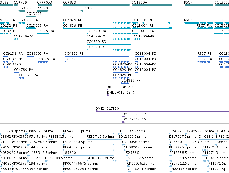Click the CG4829-RA transcript

(109, 34)
